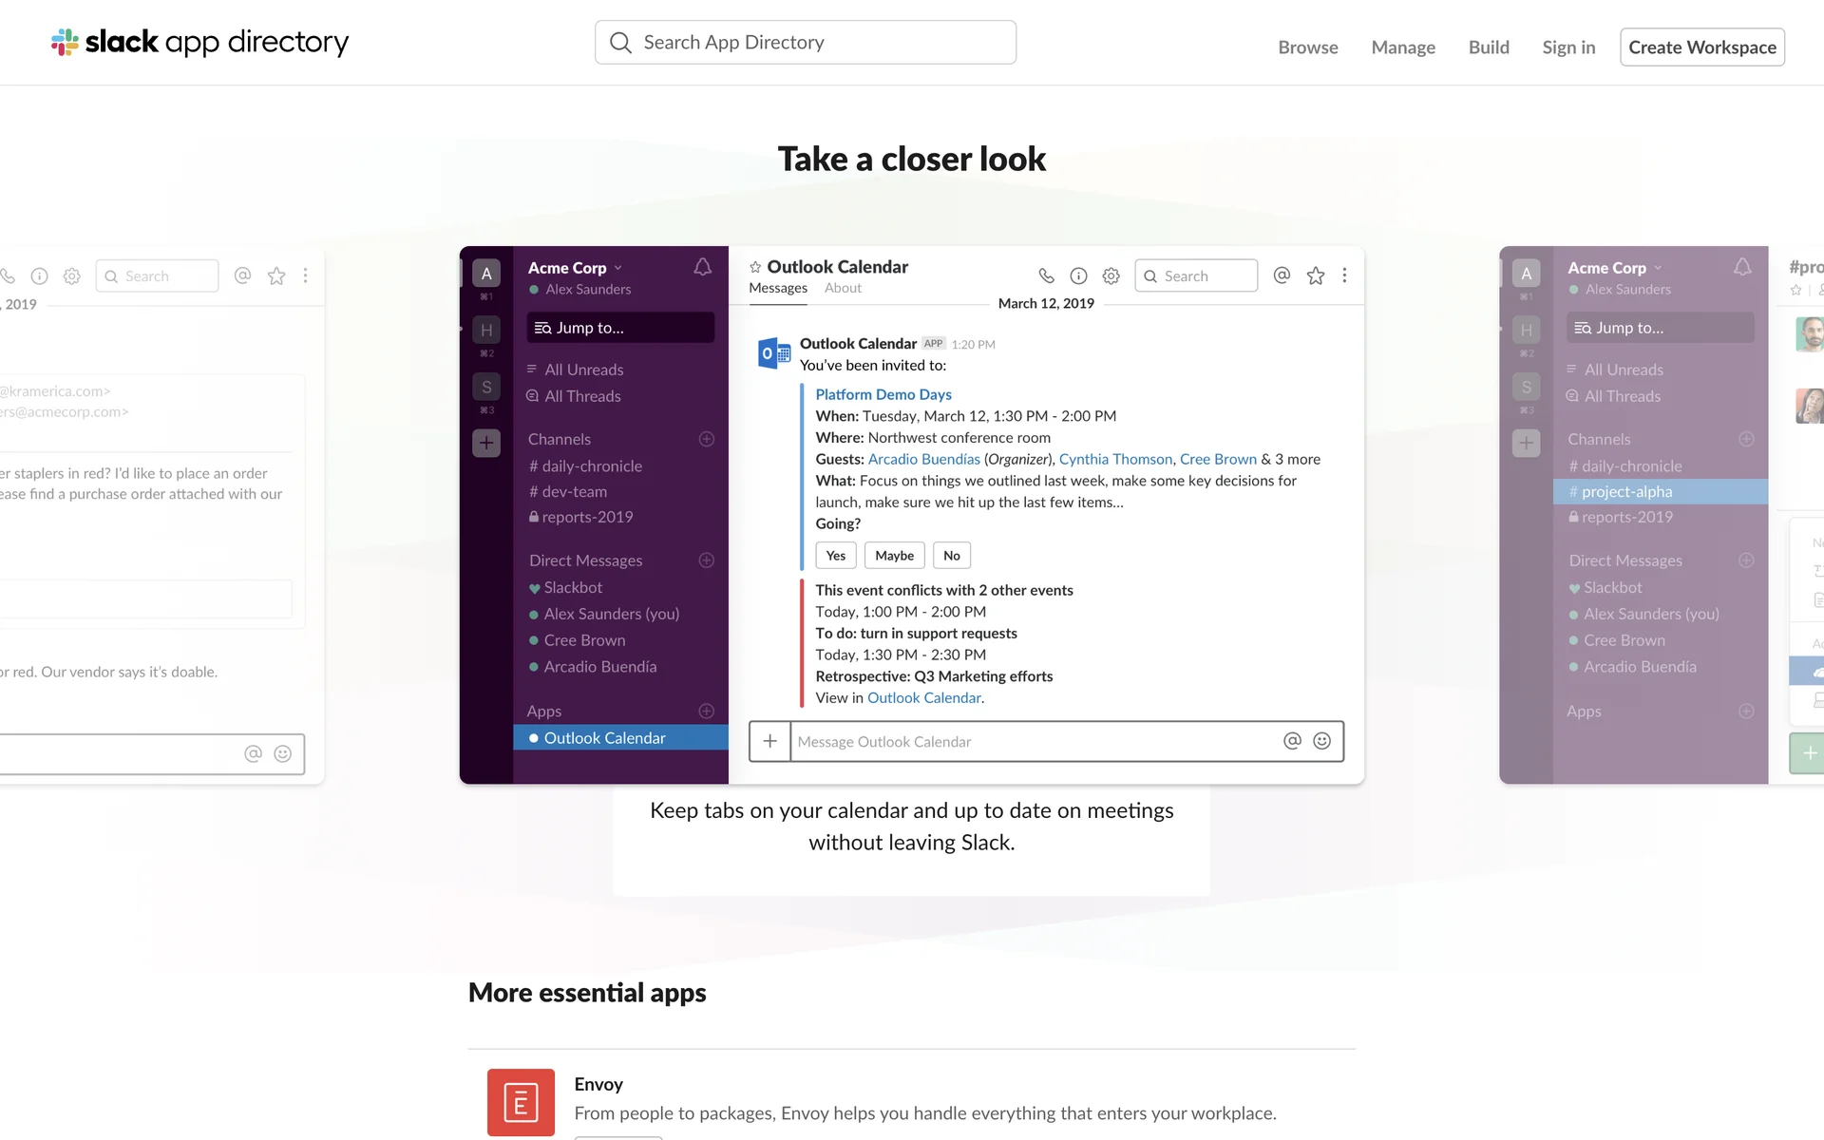Click the Envoy app icon
This screenshot has width=1824, height=1140.
pyautogui.click(x=521, y=1102)
